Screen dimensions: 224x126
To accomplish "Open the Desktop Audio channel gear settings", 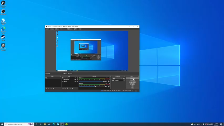I will pyautogui.click(x=109, y=87).
